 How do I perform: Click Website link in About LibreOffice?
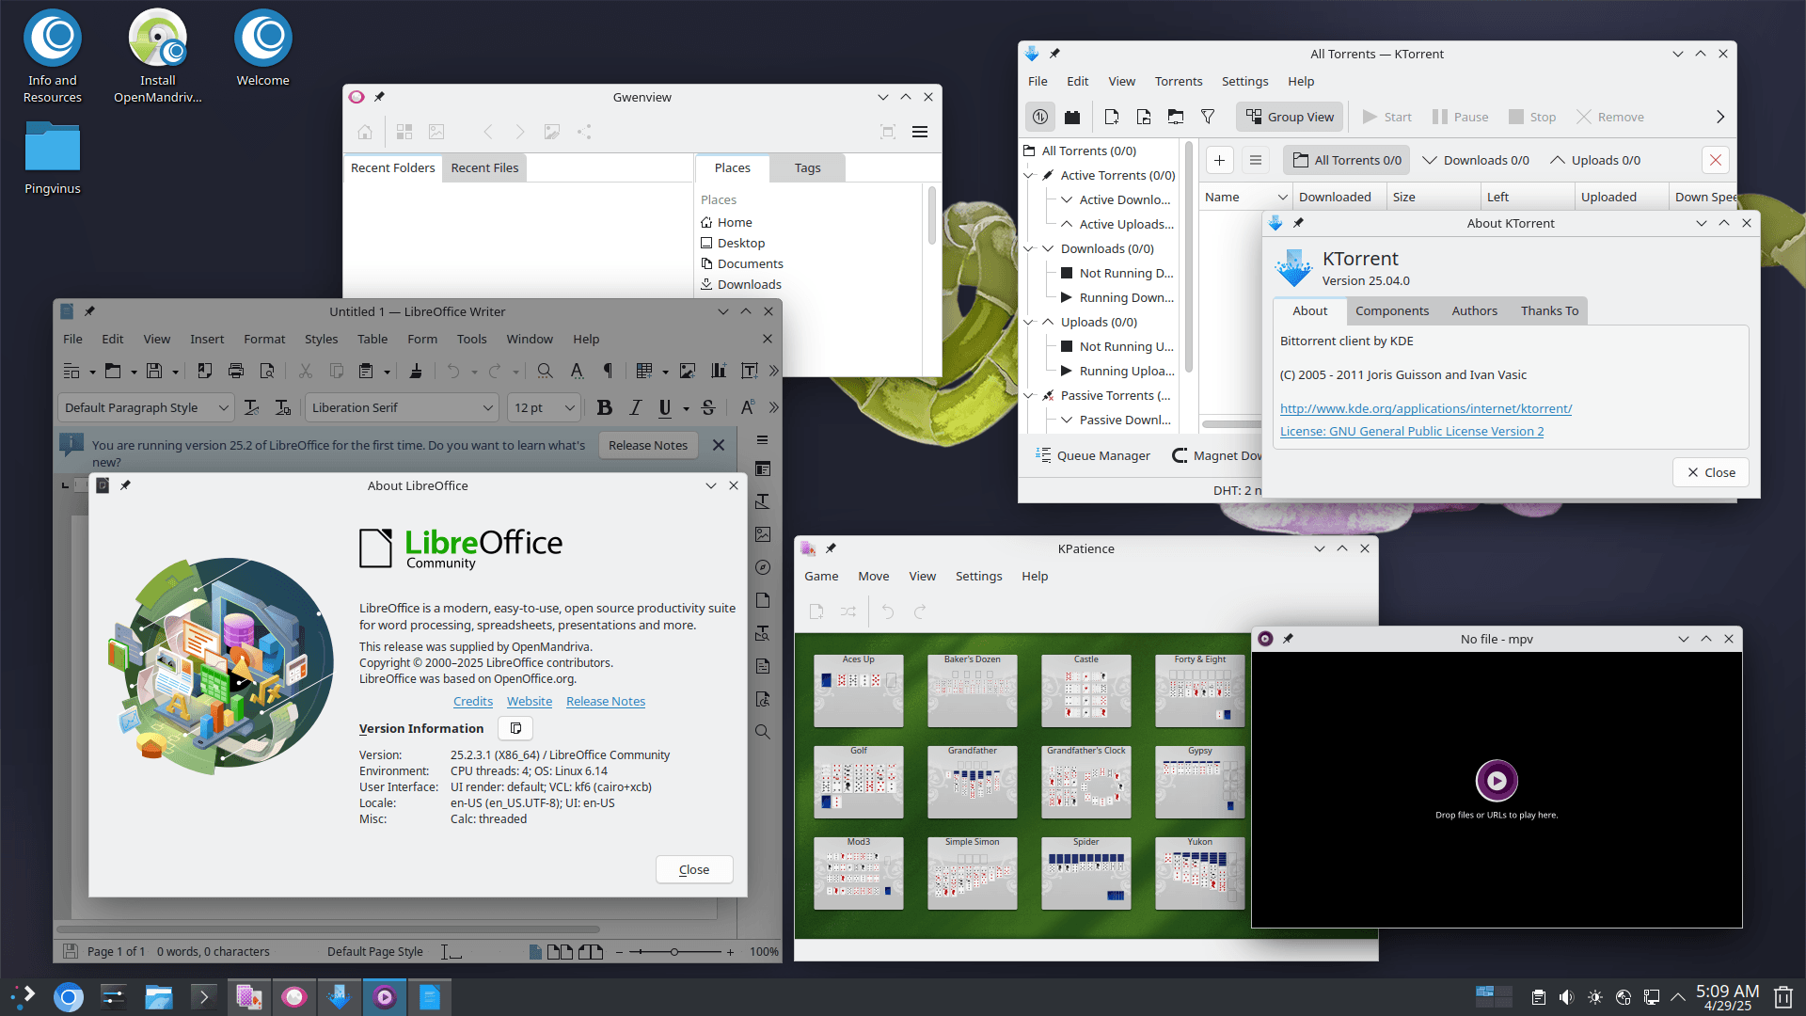530,701
